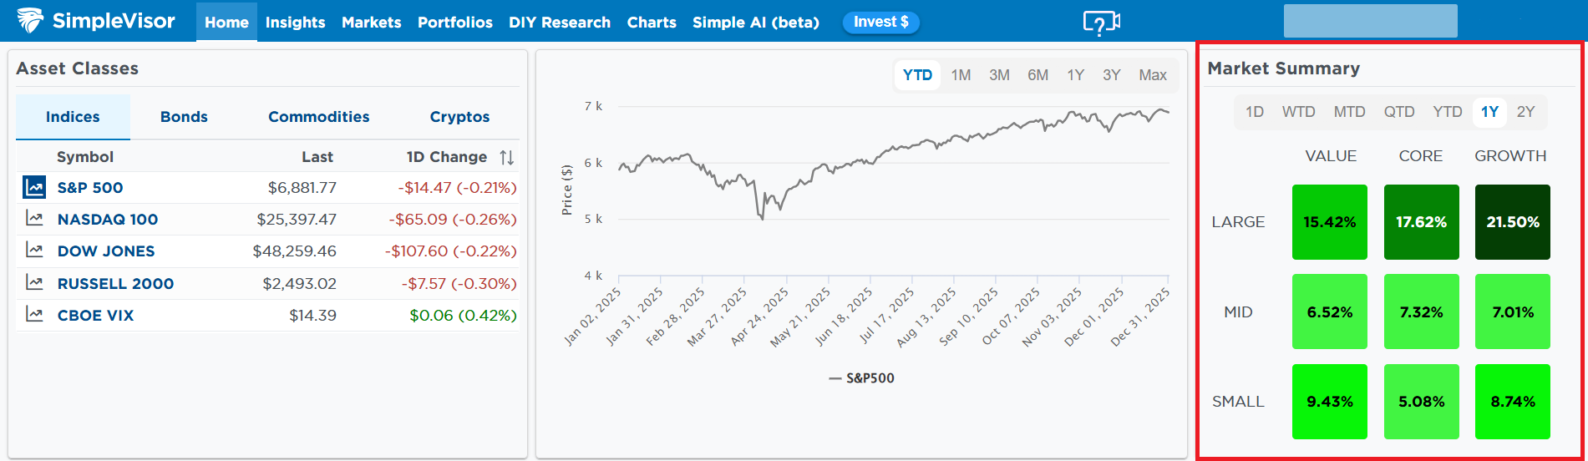Click chart icon beside CBOE VIX
This screenshot has height=461, width=1588.
34,315
